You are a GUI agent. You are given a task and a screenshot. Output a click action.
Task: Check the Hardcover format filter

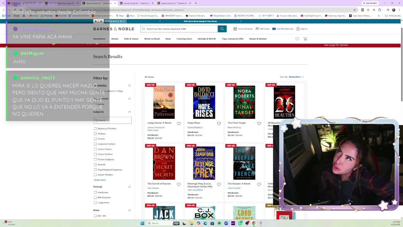point(95,192)
